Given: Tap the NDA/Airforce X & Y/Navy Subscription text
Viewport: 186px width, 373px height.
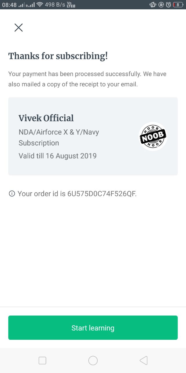Looking at the screenshot, I should [59, 138].
